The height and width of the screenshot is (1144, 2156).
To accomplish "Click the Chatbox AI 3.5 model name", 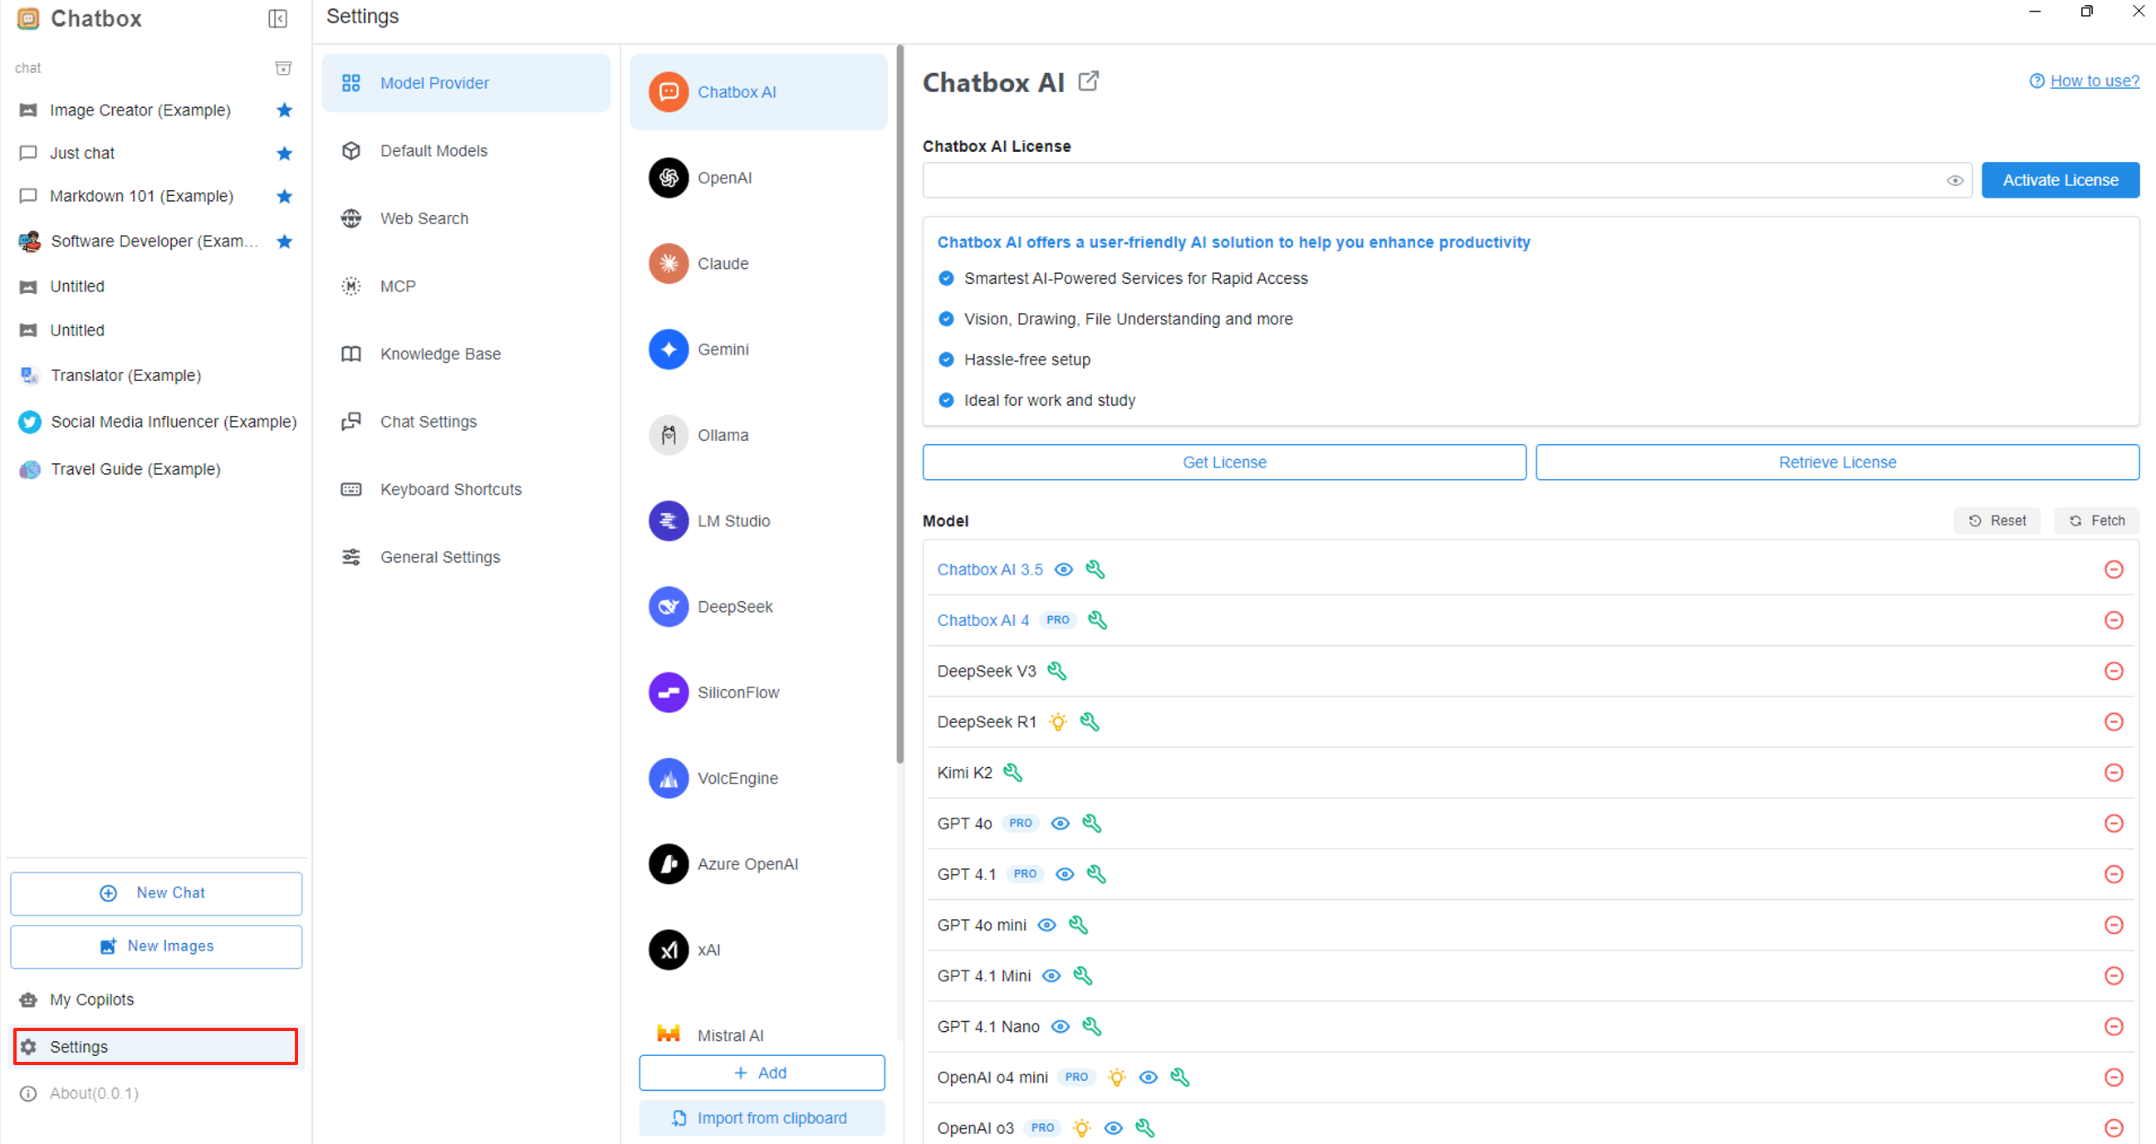I will (989, 570).
